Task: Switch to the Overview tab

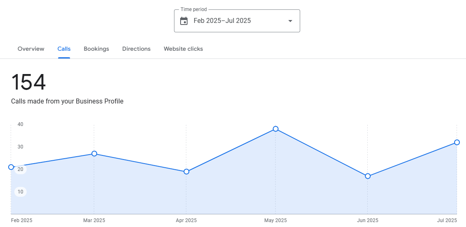Action: coord(31,49)
